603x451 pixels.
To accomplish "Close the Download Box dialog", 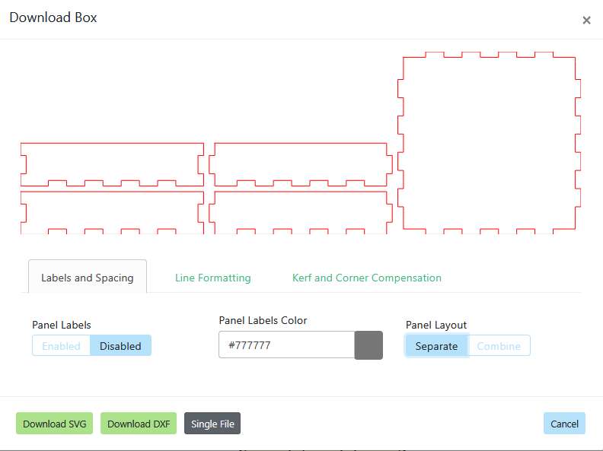I will pyautogui.click(x=586, y=21).
